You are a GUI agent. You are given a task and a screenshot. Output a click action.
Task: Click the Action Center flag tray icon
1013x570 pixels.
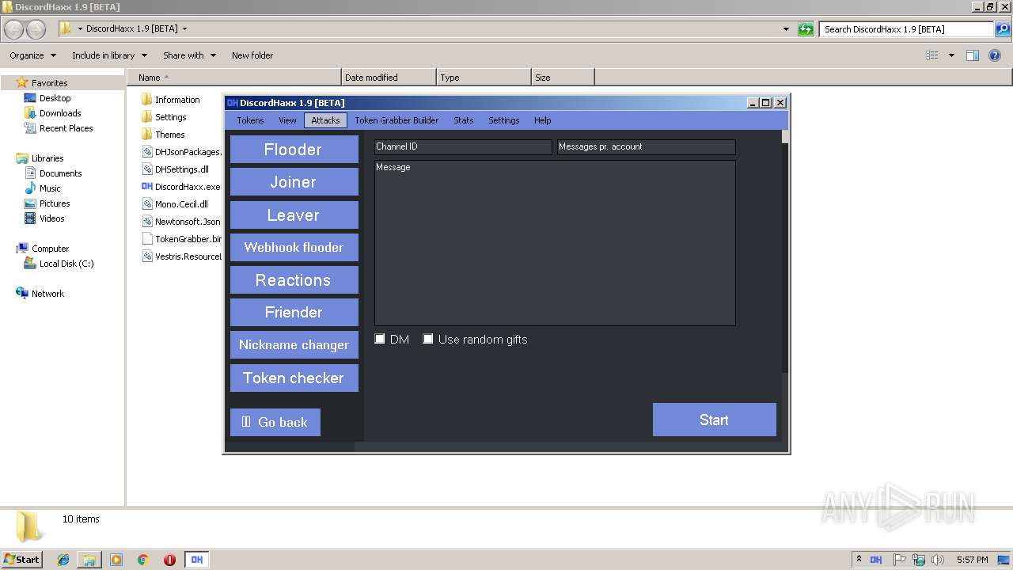(900, 560)
